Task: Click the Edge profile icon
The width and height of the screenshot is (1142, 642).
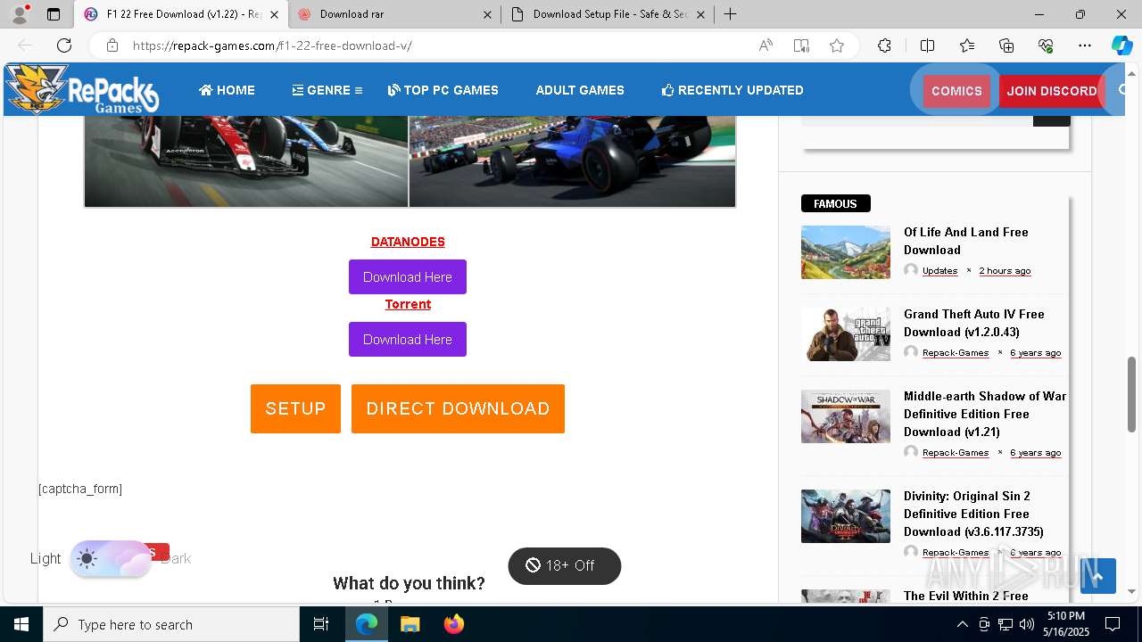Action: [20, 14]
